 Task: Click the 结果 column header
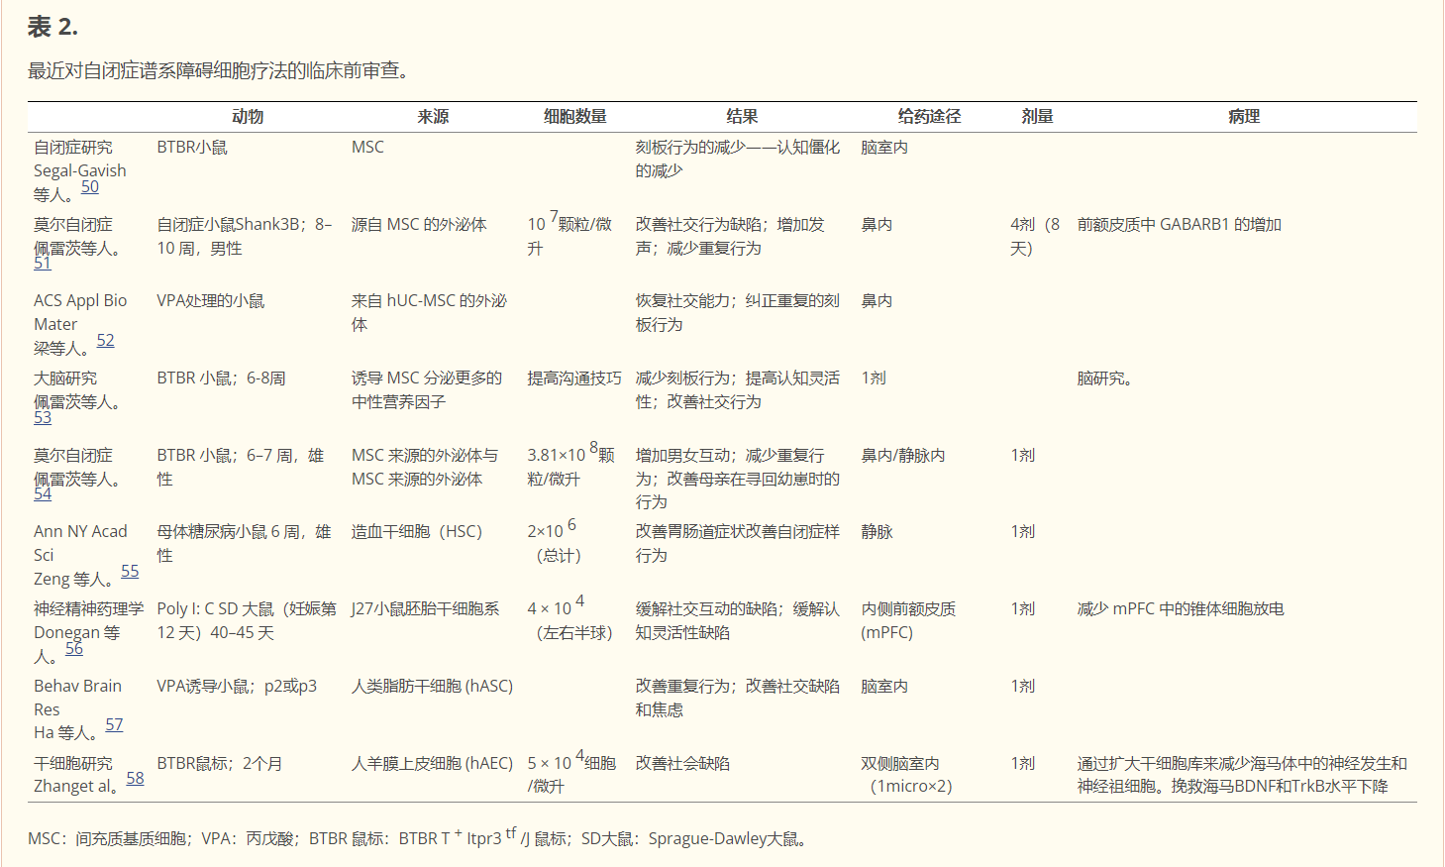pyautogui.click(x=741, y=116)
